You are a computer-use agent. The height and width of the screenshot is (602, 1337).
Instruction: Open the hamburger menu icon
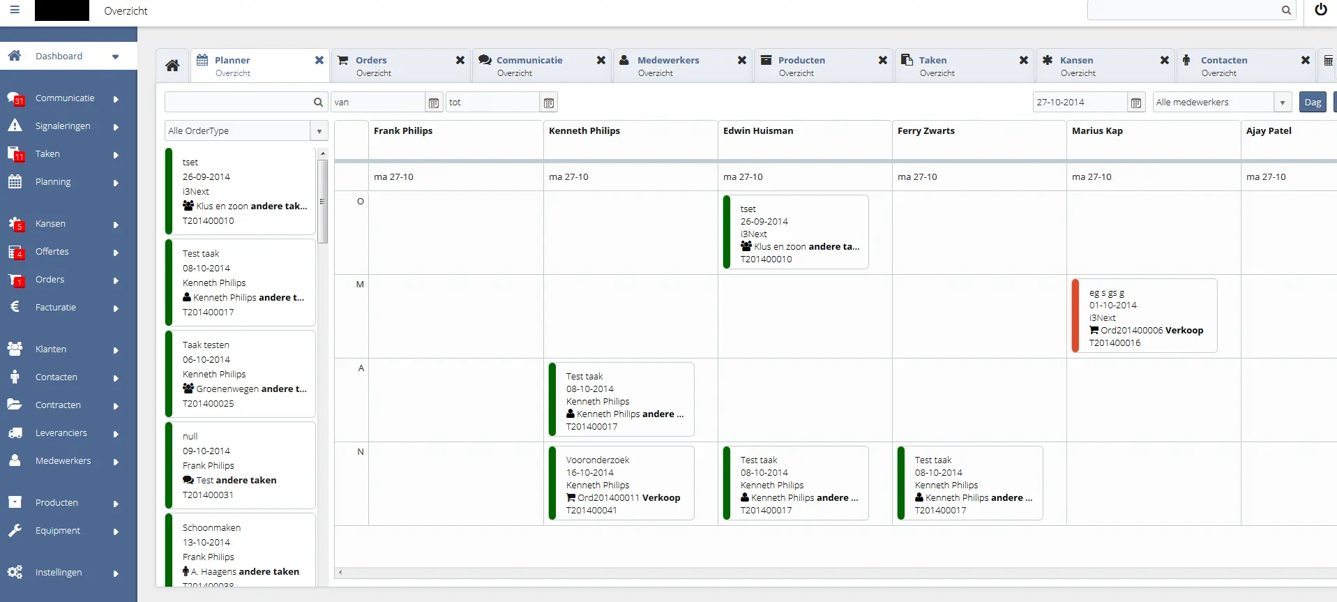click(x=15, y=10)
